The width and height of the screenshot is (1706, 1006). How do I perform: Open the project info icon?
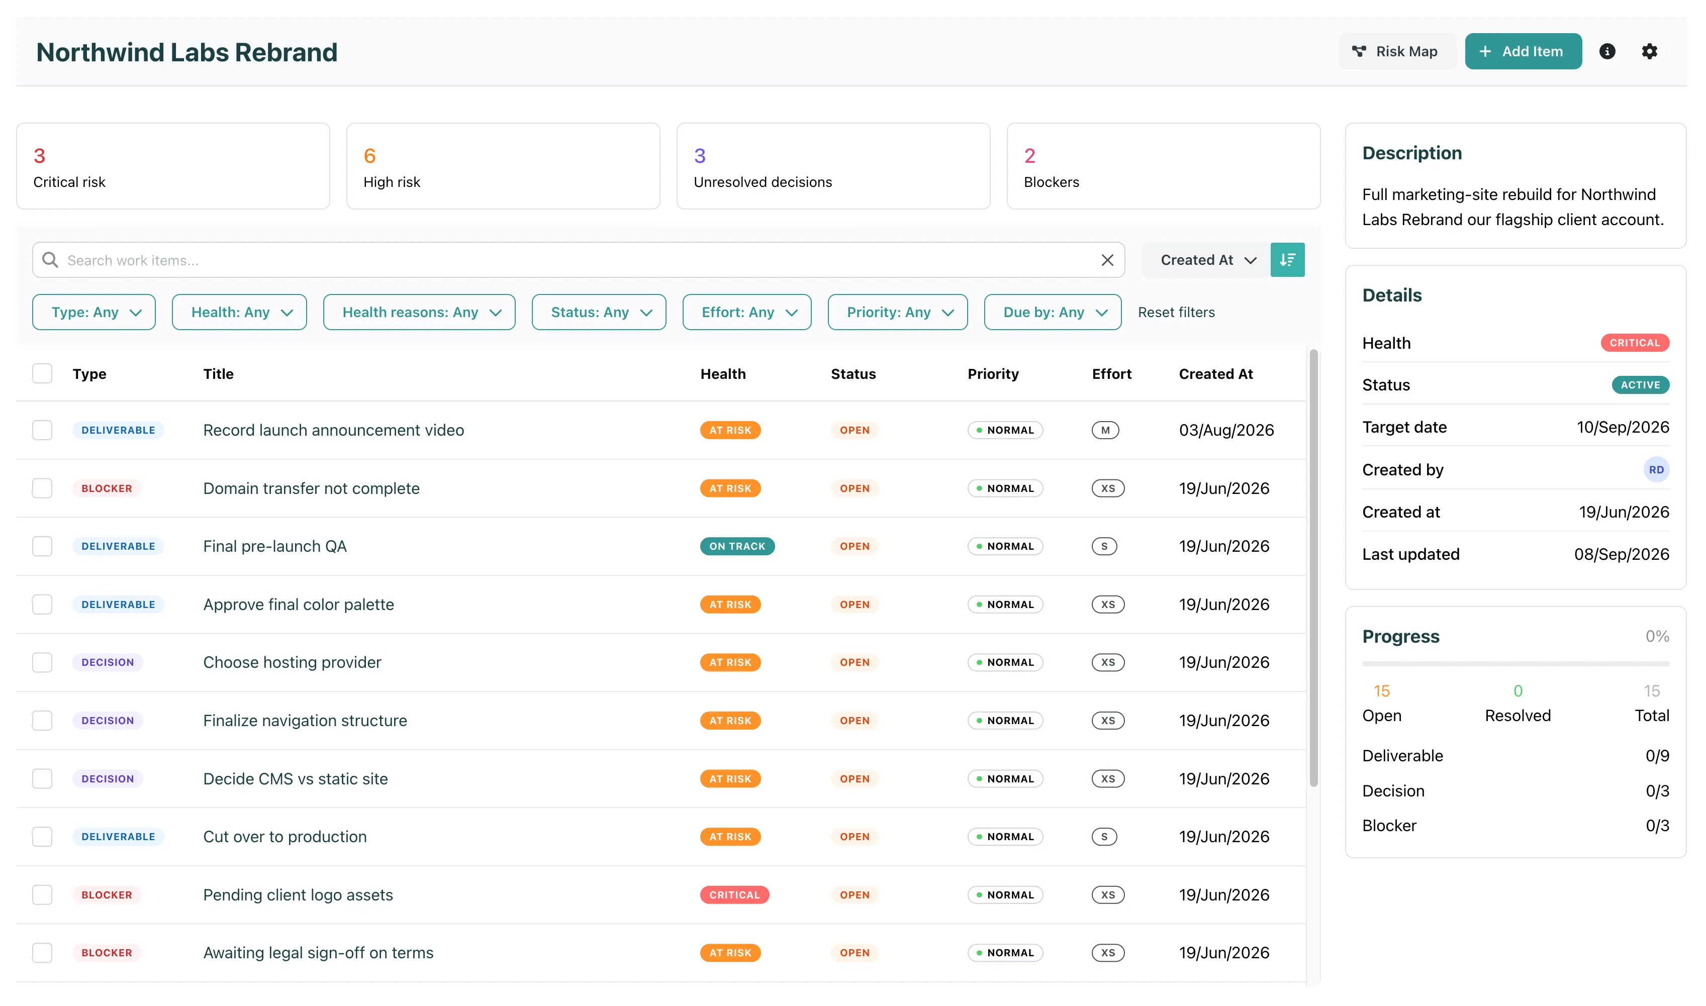[1607, 52]
